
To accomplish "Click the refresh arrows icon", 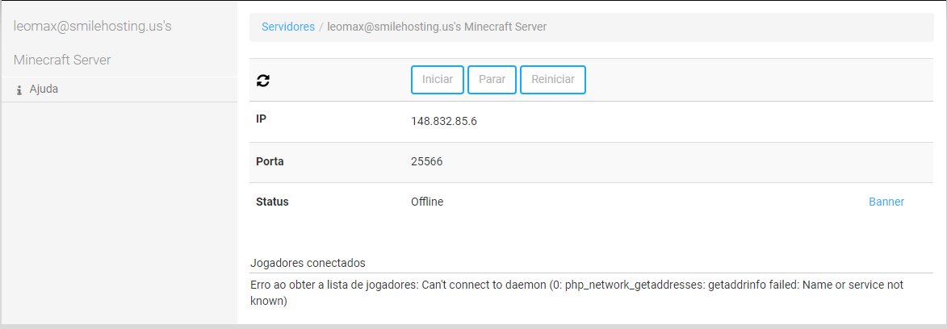I will coord(262,81).
